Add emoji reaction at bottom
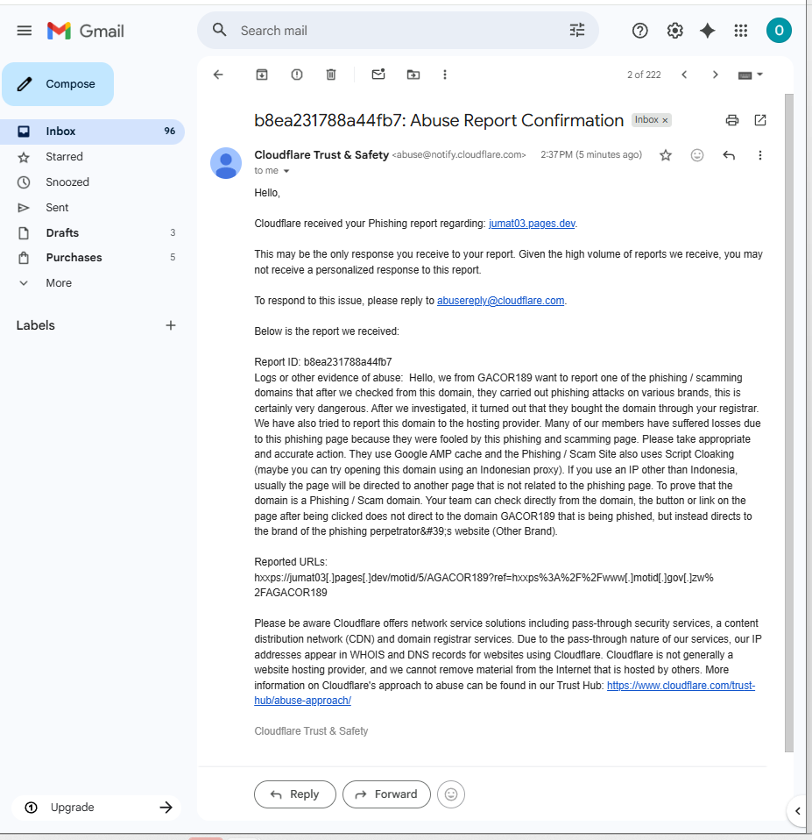This screenshot has width=812, height=840. 451,794
